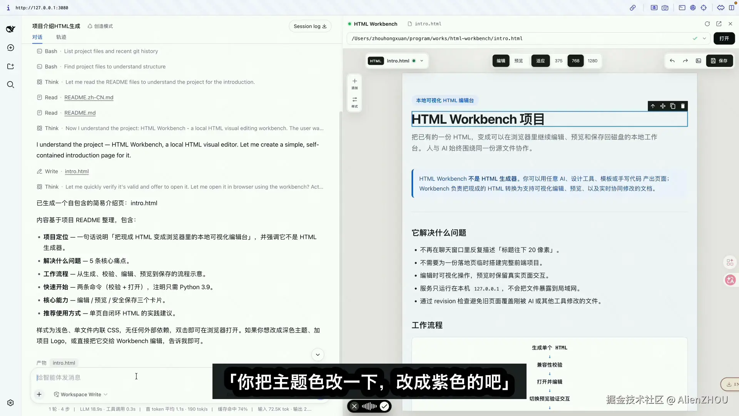
Task: Expand the 'Find project files' Bash step
Action: [101, 67]
